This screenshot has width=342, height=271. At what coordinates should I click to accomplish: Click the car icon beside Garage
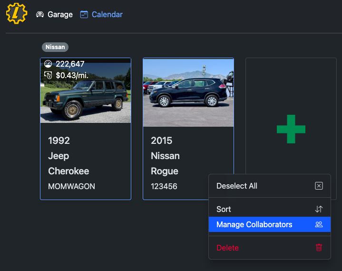tap(40, 15)
